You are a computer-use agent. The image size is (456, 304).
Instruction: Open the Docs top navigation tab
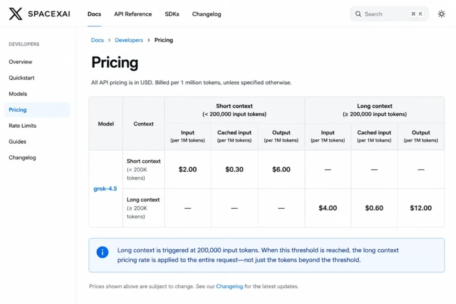pyautogui.click(x=94, y=14)
